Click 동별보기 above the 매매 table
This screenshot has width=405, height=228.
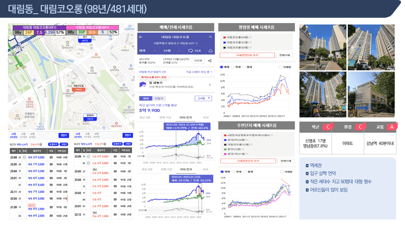pos(53,144)
